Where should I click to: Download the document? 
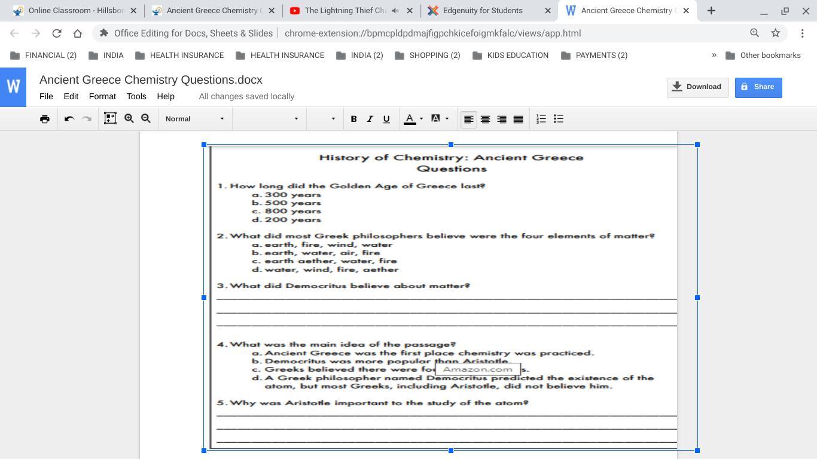click(x=698, y=87)
